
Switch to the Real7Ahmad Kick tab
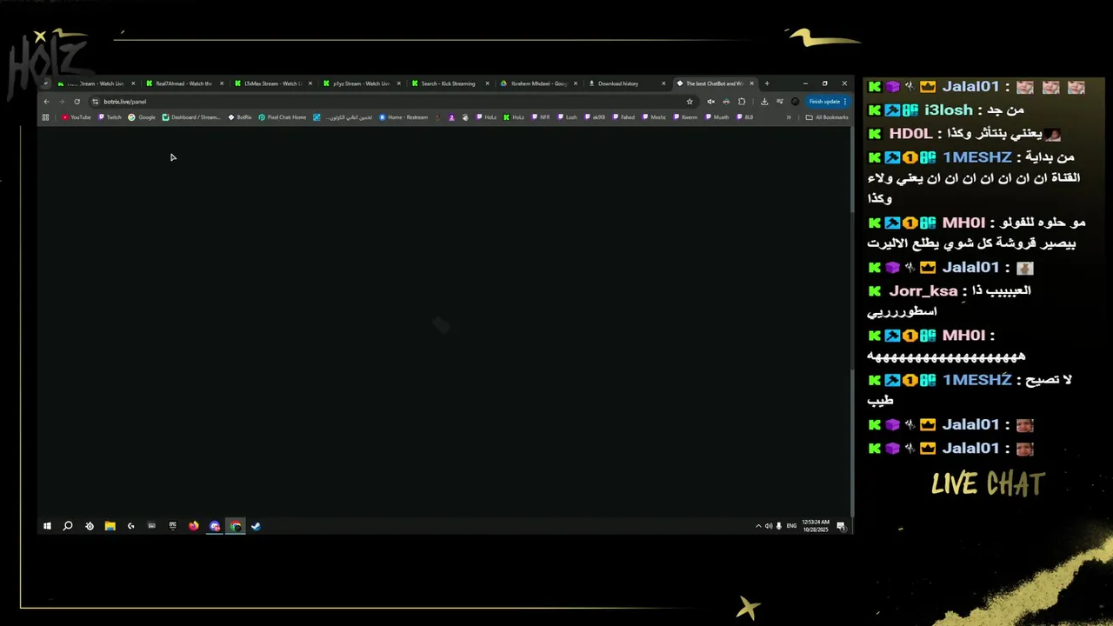coord(183,83)
